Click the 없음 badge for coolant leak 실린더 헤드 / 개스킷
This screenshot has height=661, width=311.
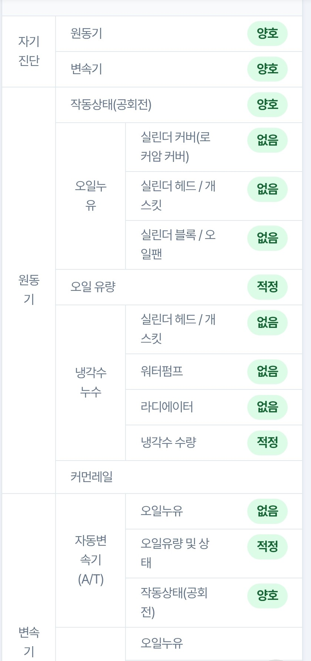[x=267, y=322]
